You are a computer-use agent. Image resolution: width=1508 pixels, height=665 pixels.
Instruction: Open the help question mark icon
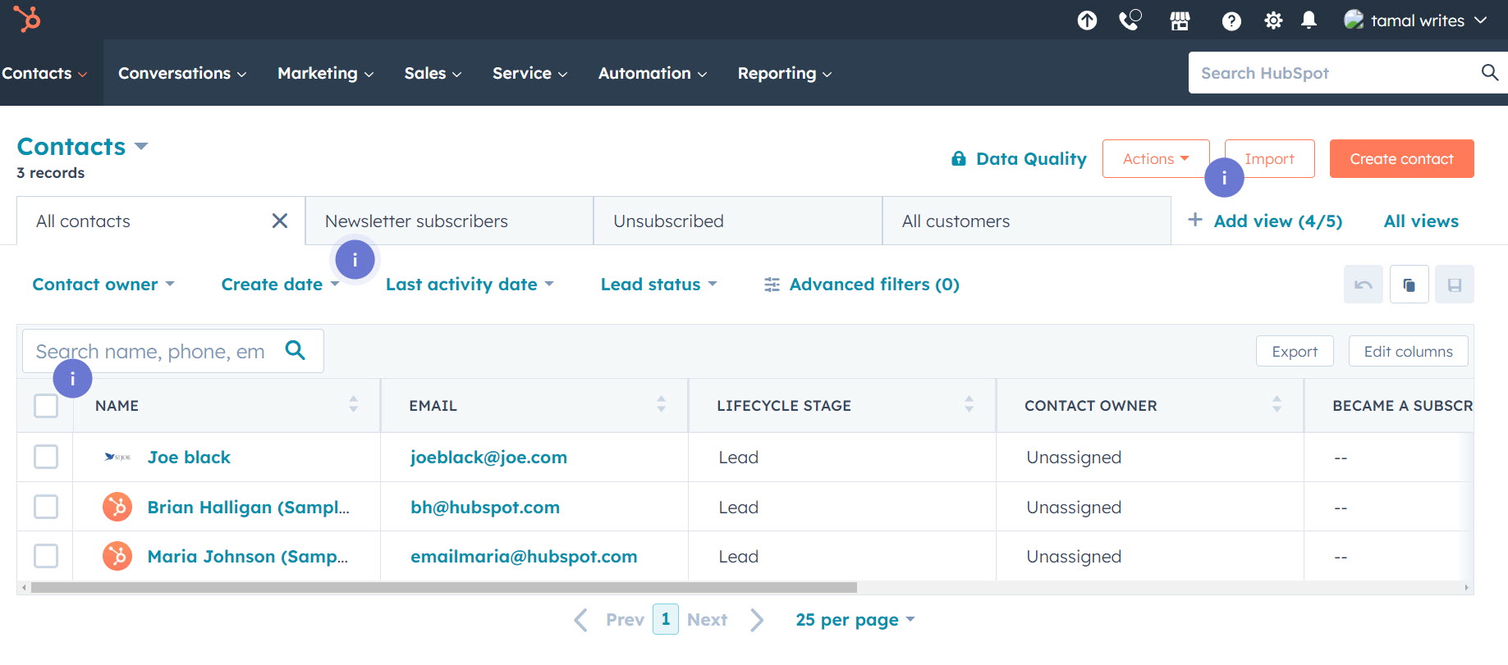click(x=1231, y=21)
